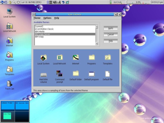
Task: Click the blue curved arrow toolbar icon
Action: coord(63,2)
